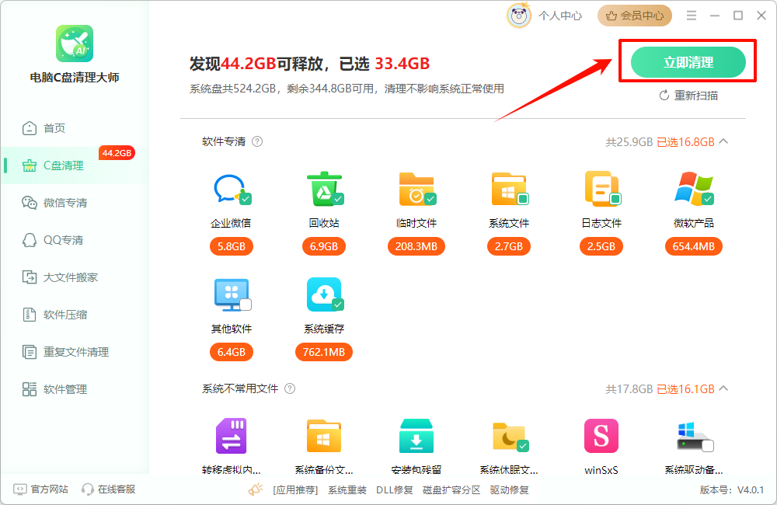Collapse the 软件专清 section
The image size is (777, 505).
721,141
